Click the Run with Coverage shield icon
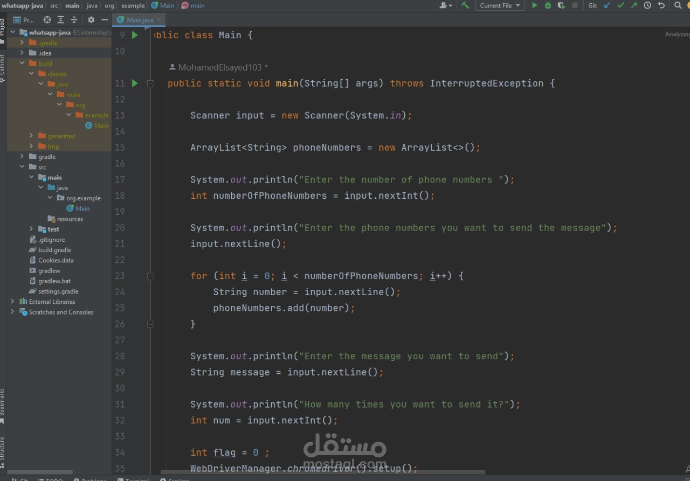This screenshot has height=481, width=690. point(561,5)
